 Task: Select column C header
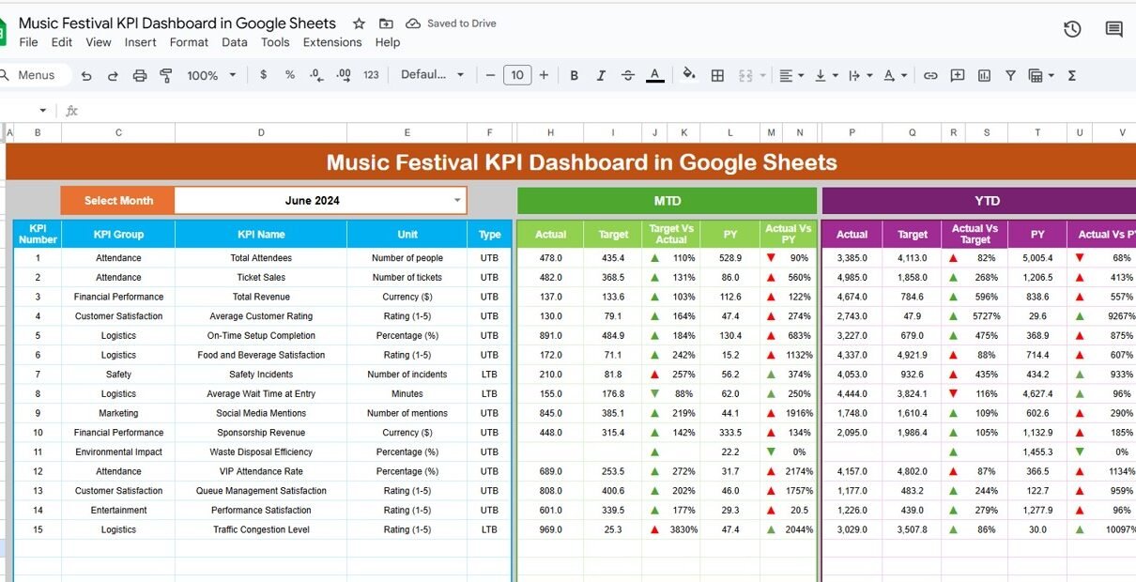tap(118, 133)
